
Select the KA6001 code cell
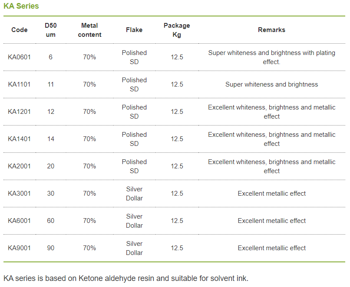click(x=19, y=221)
